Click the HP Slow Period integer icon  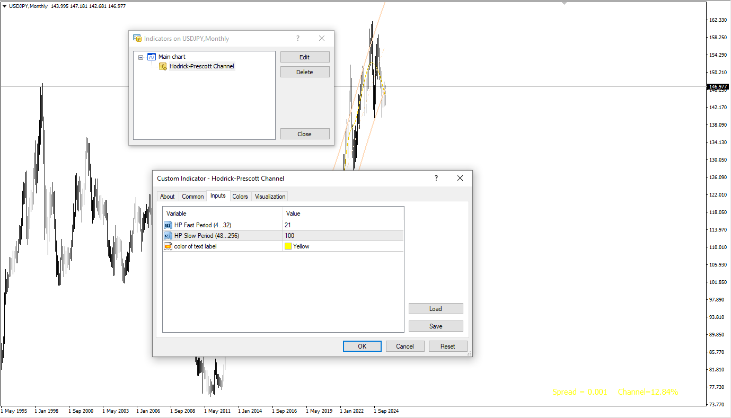click(x=168, y=236)
